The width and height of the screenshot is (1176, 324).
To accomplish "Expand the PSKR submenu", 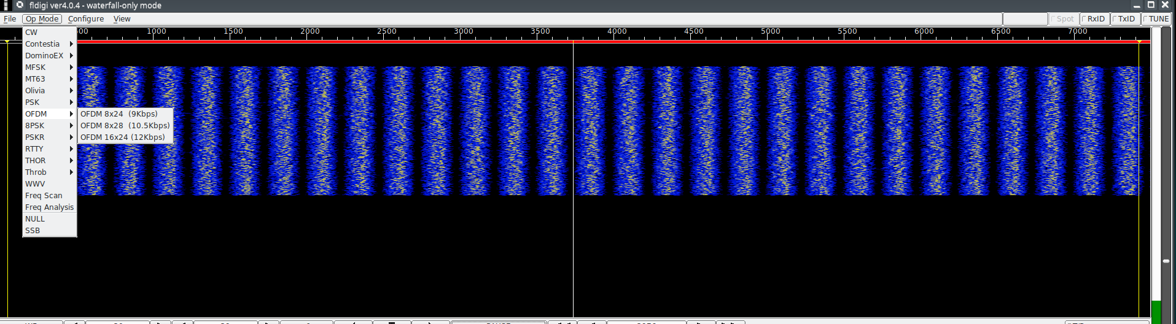I will [50, 137].
